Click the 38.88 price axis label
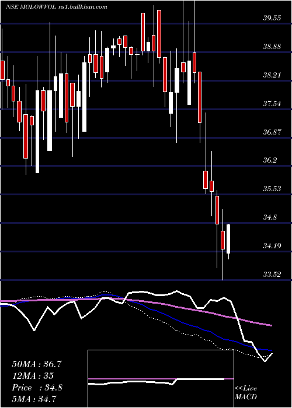The width and height of the screenshot is (292, 408). (272, 47)
